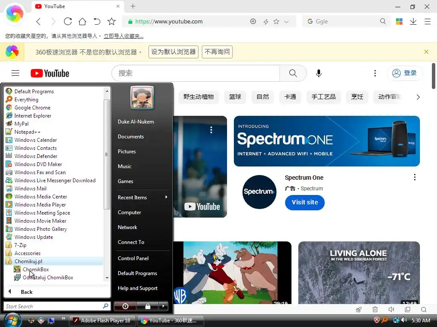Open the colorful apps grid icon
The image size is (437, 327).
[399, 21]
